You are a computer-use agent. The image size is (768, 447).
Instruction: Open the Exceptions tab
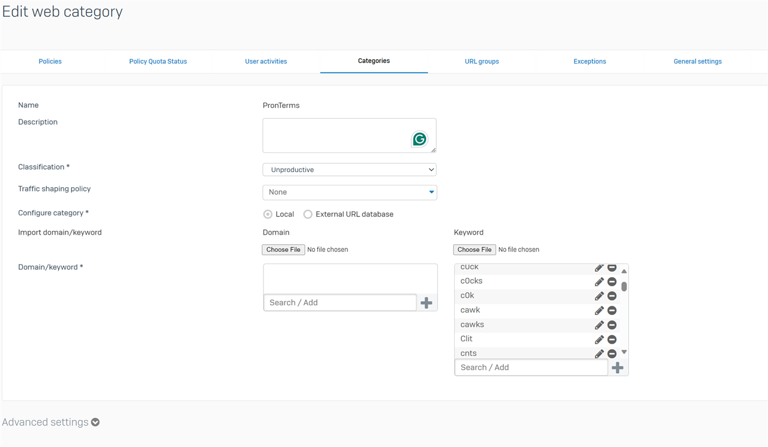590,61
